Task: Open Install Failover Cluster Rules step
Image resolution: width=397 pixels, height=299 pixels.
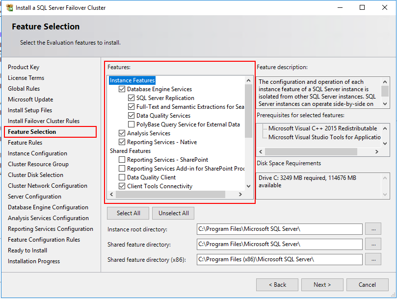Action: click(x=44, y=121)
